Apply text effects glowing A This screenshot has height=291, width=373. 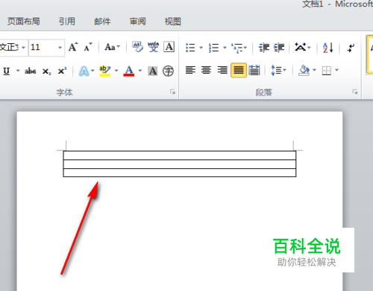(84, 71)
